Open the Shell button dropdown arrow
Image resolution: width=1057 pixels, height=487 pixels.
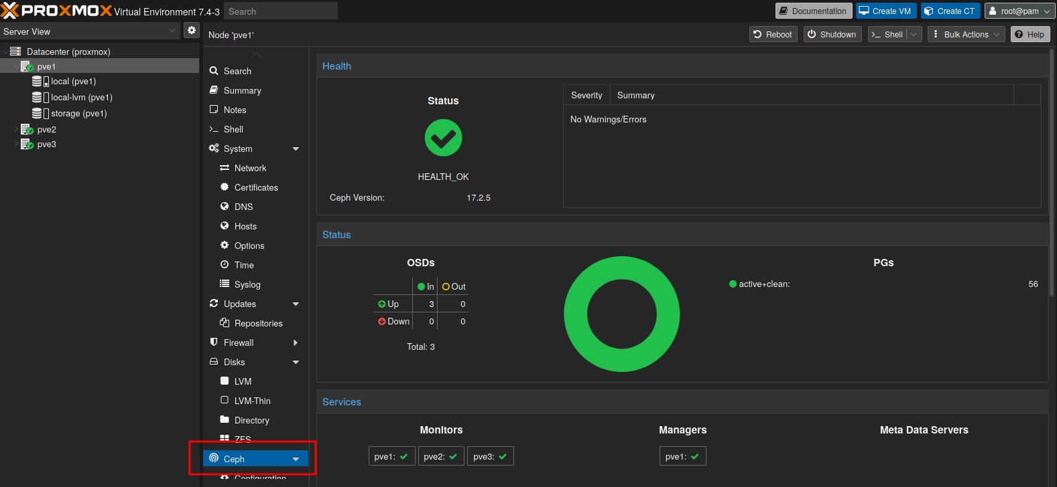pyautogui.click(x=914, y=34)
